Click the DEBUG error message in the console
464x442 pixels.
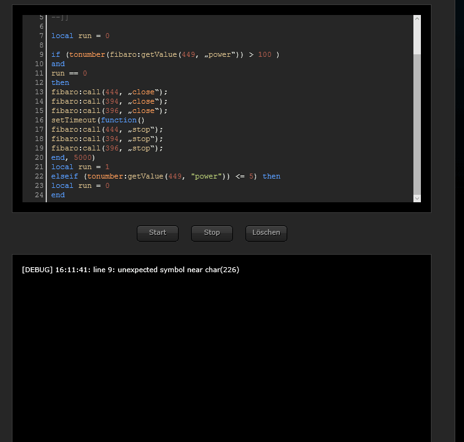(130, 270)
